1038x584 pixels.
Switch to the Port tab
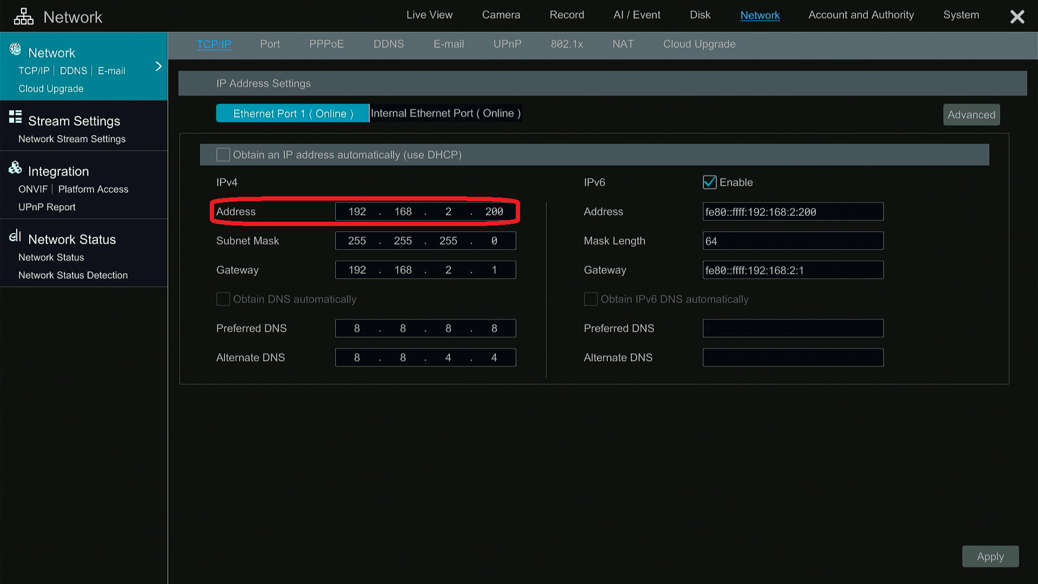click(270, 44)
